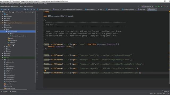Click the yellow intention light bulb in editor
The height and width of the screenshot is (95, 170).
point(45,71)
